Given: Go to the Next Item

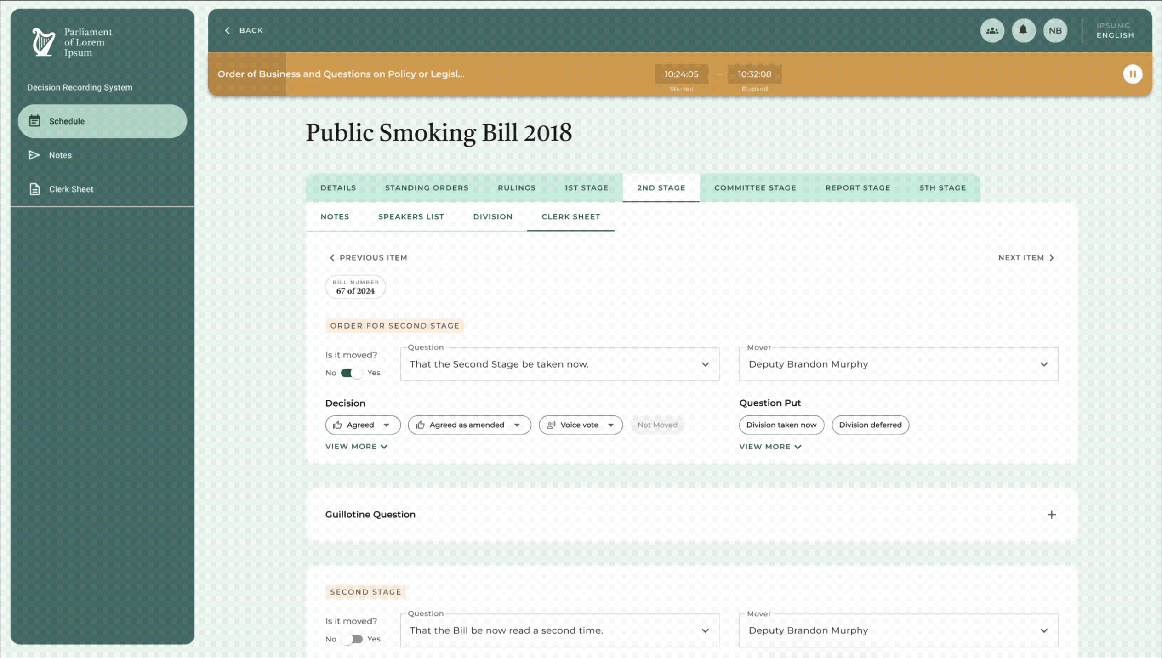Looking at the screenshot, I should [x=1026, y=258].
